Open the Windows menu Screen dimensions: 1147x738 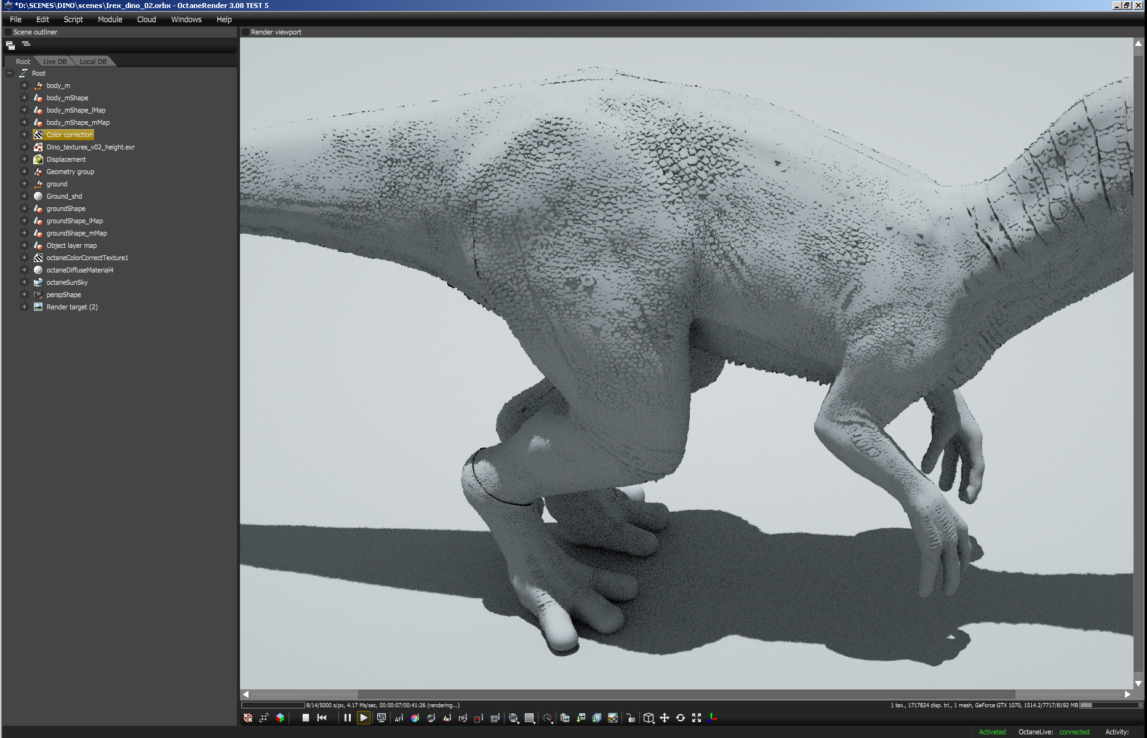coord(186,20)
